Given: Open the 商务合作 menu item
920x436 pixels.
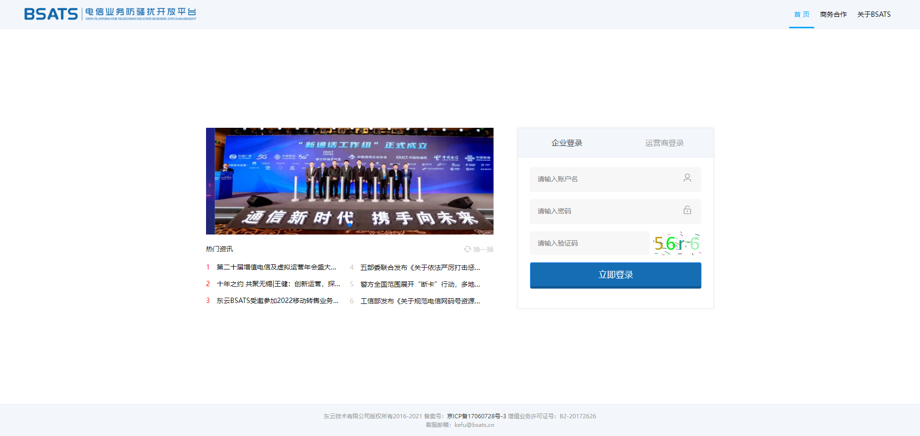Looking at the screenshot, I should click(833, 14).
